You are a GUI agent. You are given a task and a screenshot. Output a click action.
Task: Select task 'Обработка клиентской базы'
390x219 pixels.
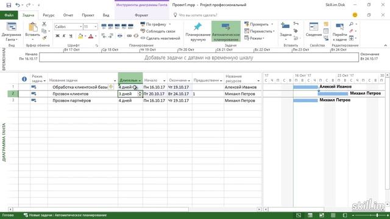(x=80, y=87)
